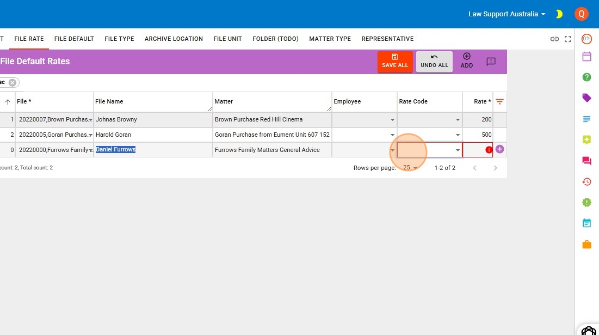Toggle dark mode with the moon icon

coord(559,14)
